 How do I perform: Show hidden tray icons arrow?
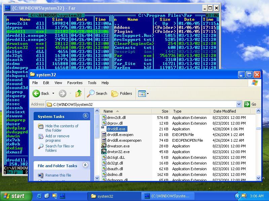pyautogui.click(x=238, y=196)
